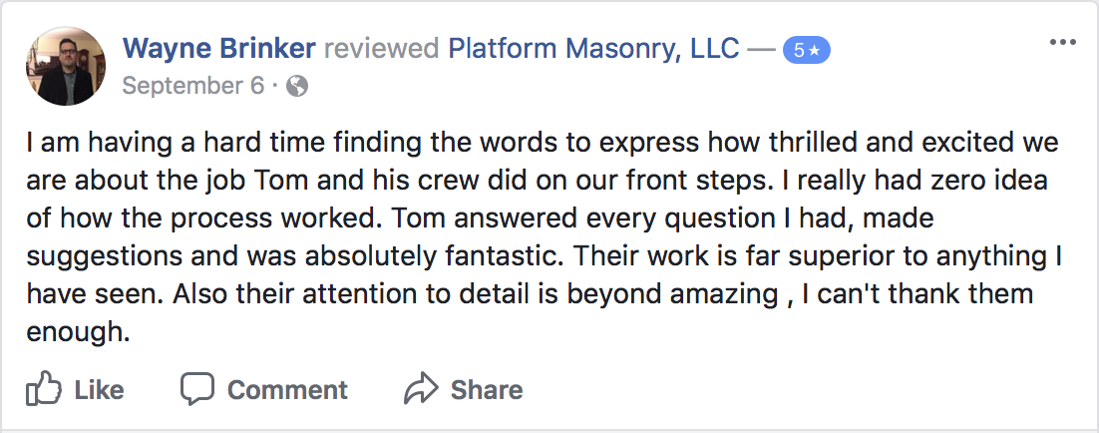The width and height of the screenshot is (1099, 433).
Task: Open Wayne Brinker's profile picture
Action: [64, 66]
